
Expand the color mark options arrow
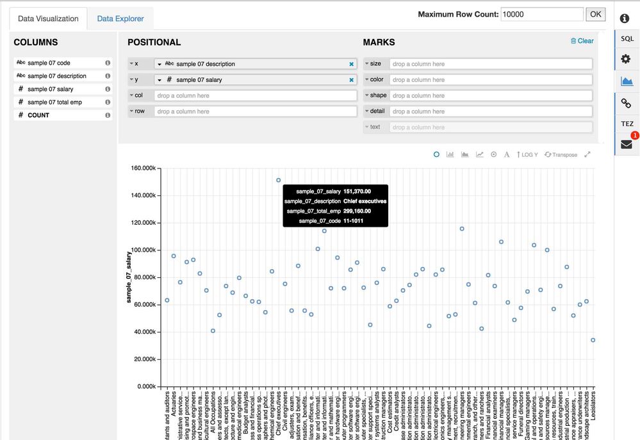point(367,79)
